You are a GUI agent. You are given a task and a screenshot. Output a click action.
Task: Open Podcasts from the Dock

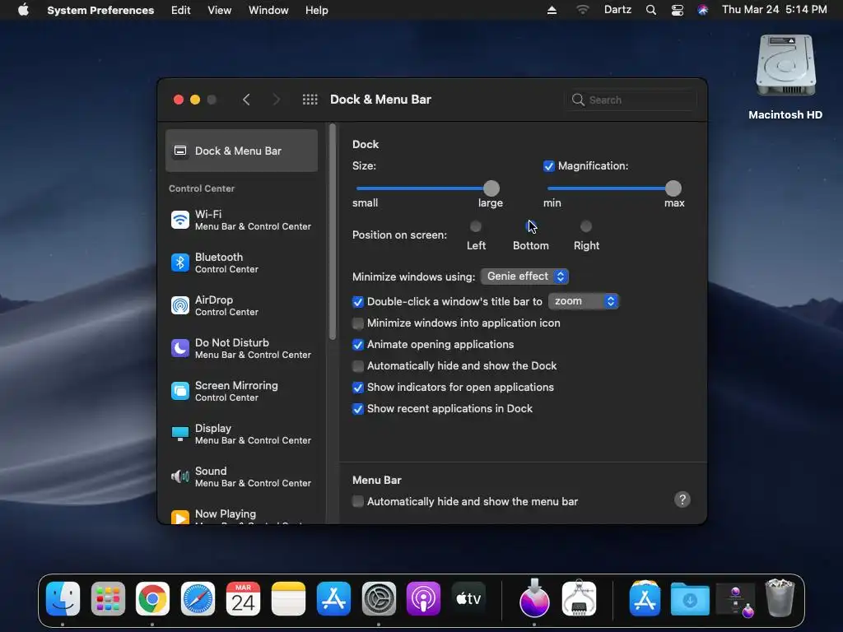pyautogui.click(x=423, y=599)
